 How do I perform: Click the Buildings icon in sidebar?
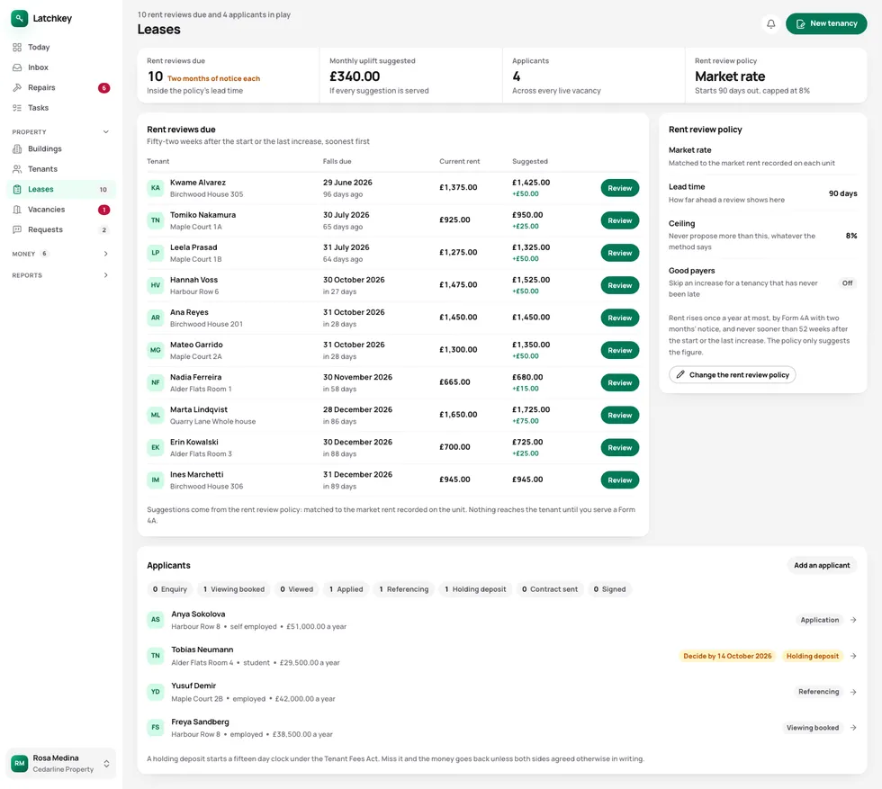[17, 149]
